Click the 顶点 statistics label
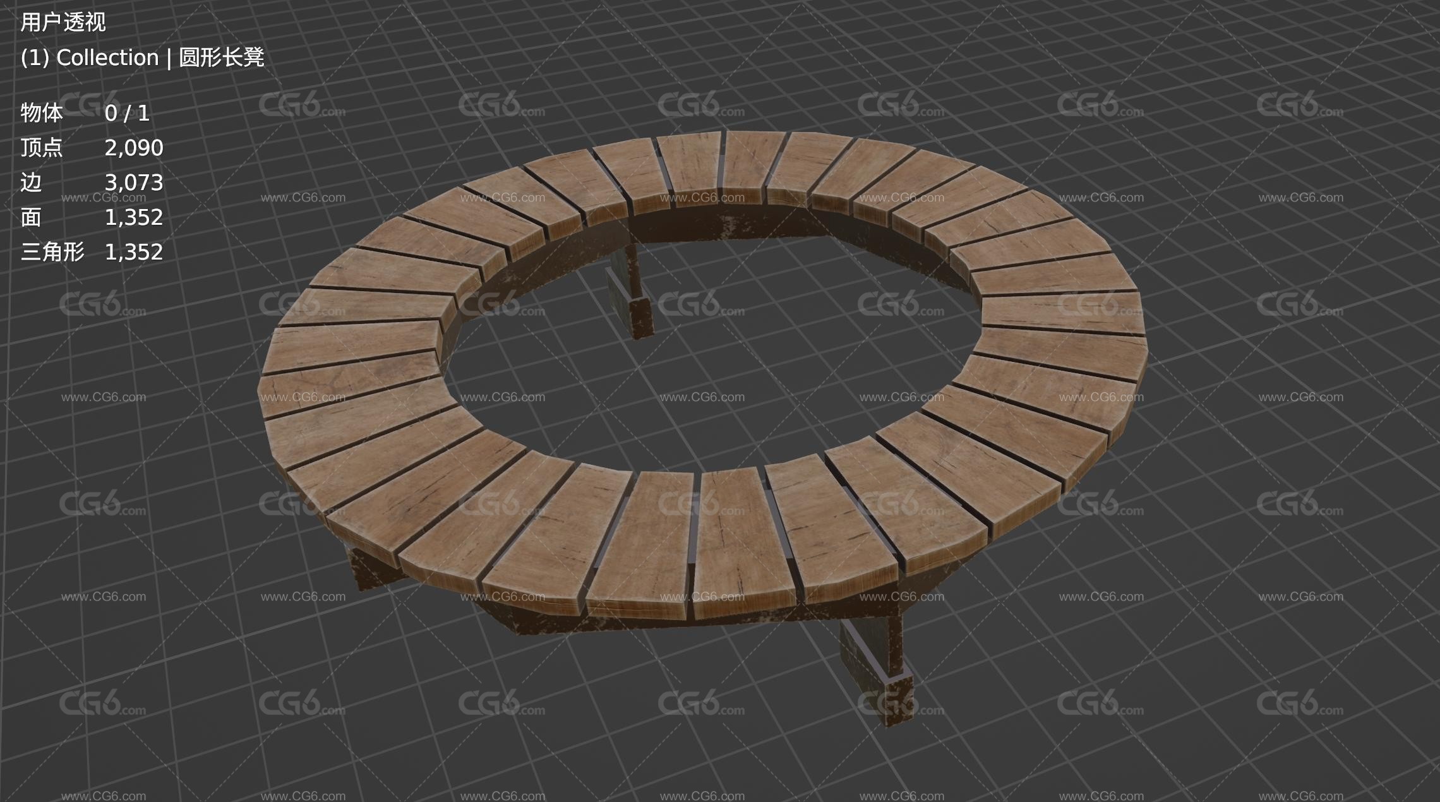The image size is (1440, 802). tap(42, 148)
